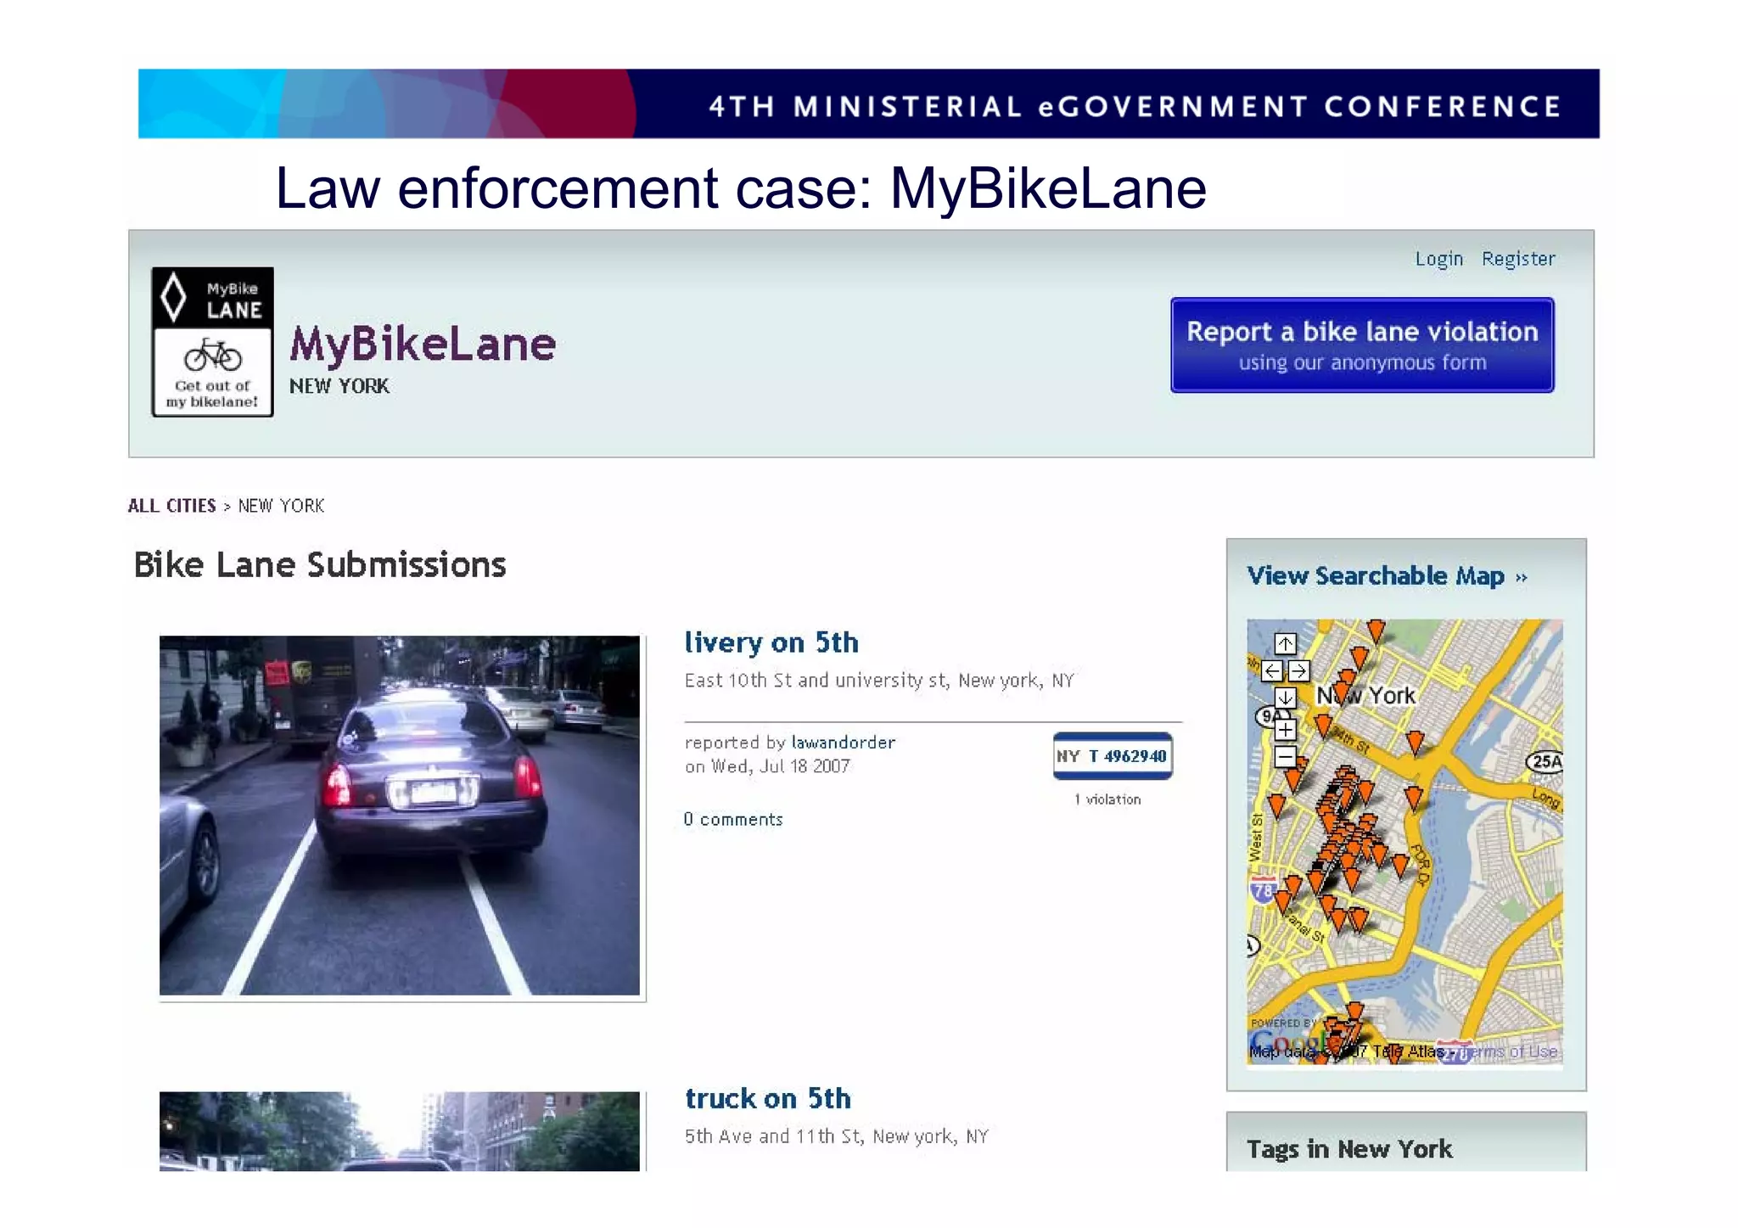Click the MyBikeLane sign logo

(212, 342)
